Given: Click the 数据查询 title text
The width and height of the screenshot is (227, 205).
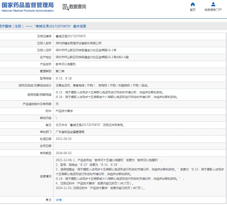Looking at the screenshot, I should [78, 7].
